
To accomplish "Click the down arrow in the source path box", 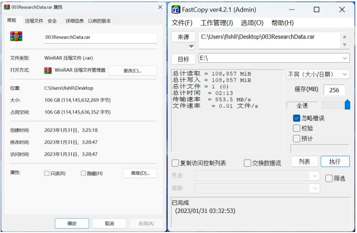I will click(x=345, y=44).
